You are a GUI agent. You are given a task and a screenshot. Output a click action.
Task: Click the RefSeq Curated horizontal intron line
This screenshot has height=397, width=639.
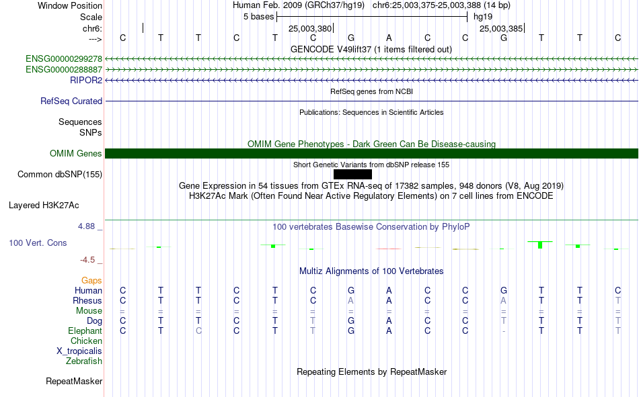pos(371,101)
